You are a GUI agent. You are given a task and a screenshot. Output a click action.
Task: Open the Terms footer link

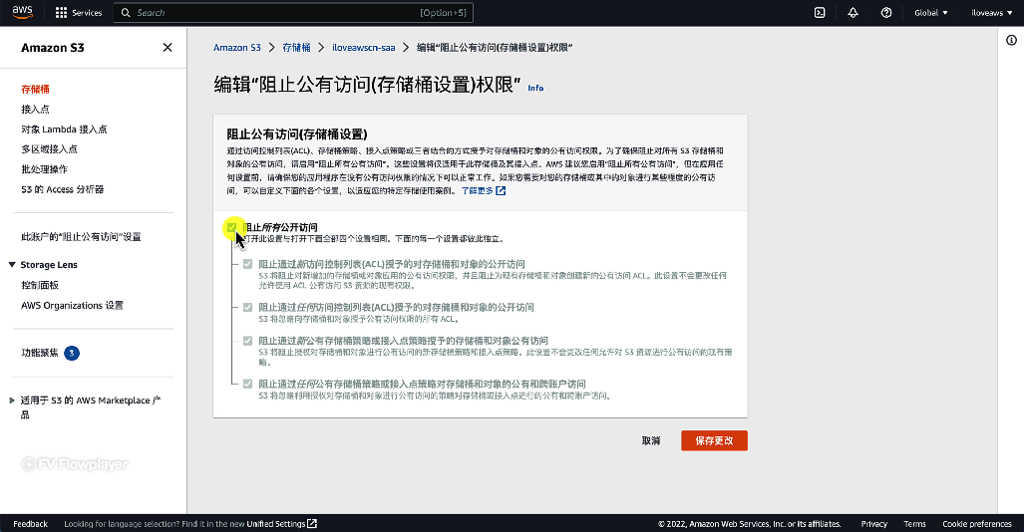click(915, 523)
